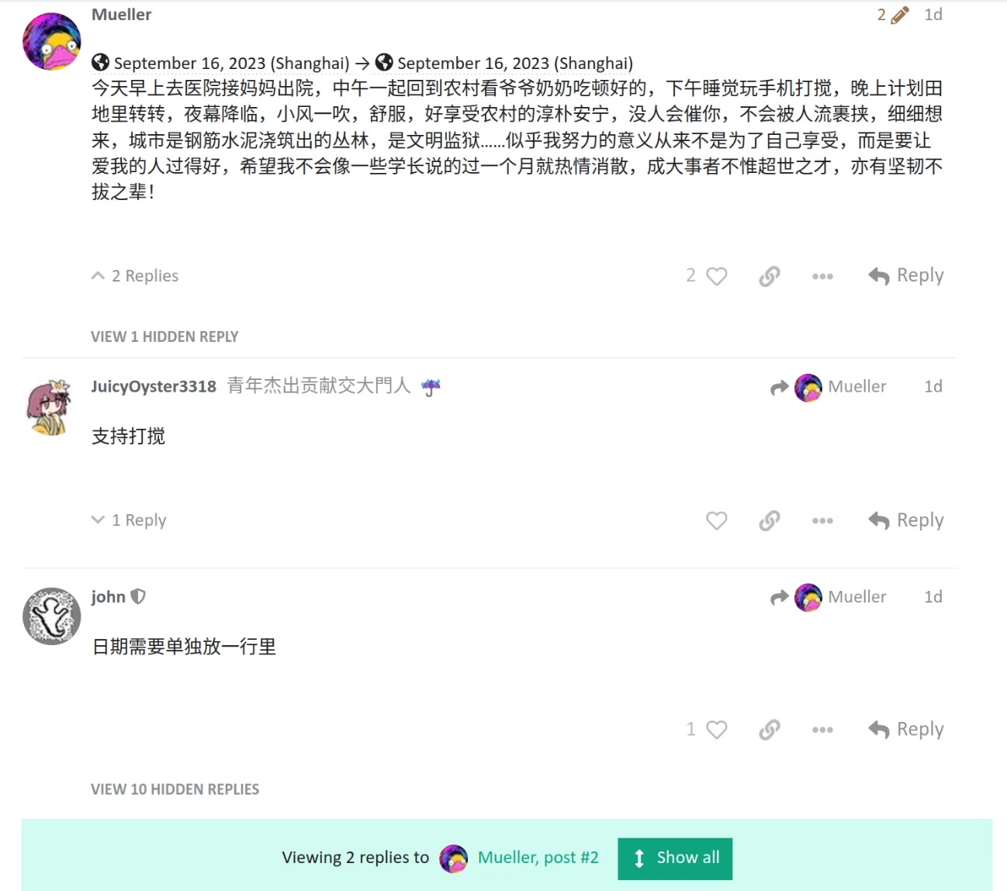Reply to Mueller's post

(x=906, y=276)
